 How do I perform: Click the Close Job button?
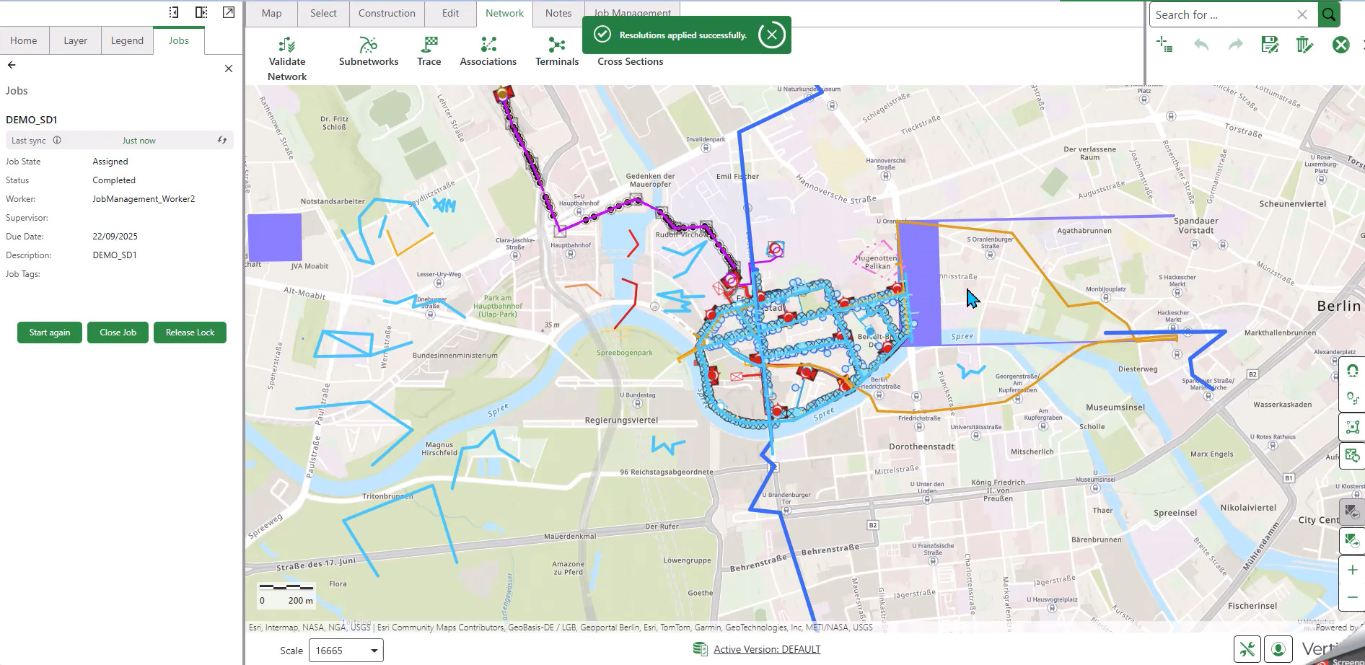point(118,332)
